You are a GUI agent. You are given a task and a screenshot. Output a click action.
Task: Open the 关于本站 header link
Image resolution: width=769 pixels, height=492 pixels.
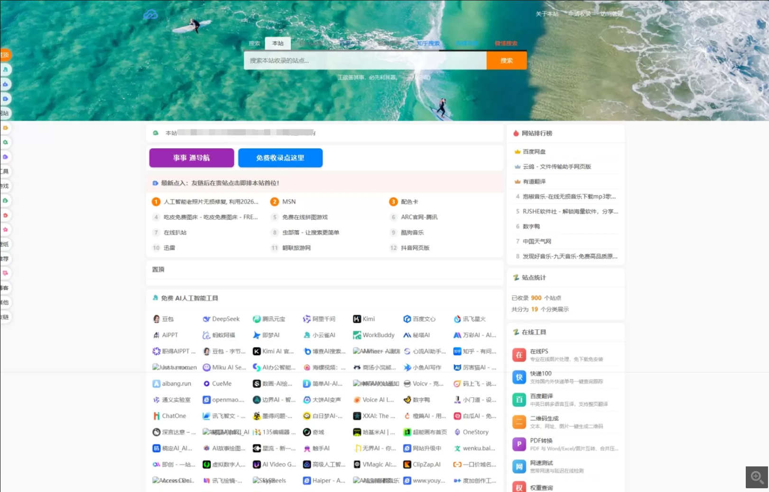pyautogui.click(x=547, y=14)
